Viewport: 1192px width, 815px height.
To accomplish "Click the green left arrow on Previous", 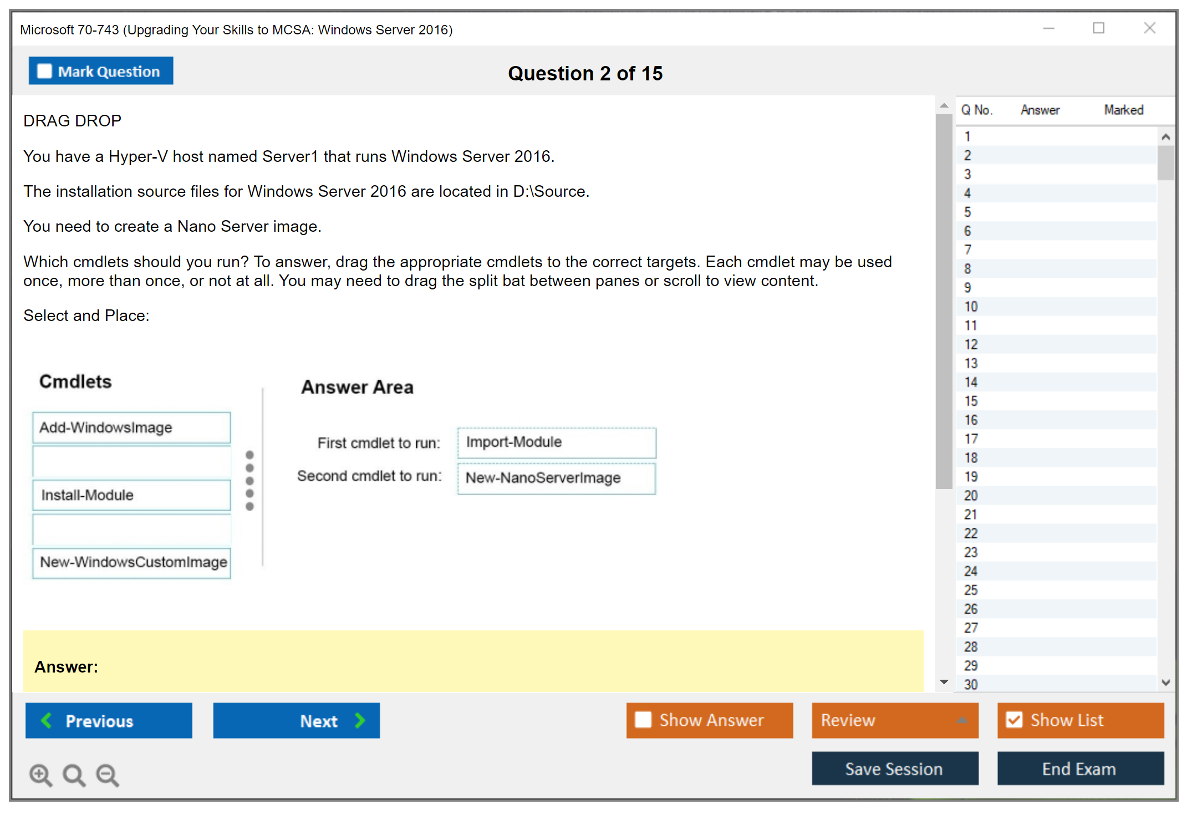I will point(47,720).
